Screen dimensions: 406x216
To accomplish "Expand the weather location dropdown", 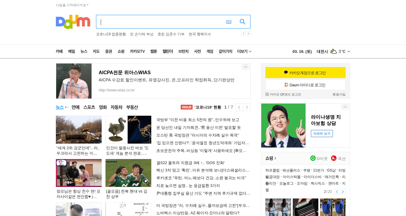I will [349, 51].
